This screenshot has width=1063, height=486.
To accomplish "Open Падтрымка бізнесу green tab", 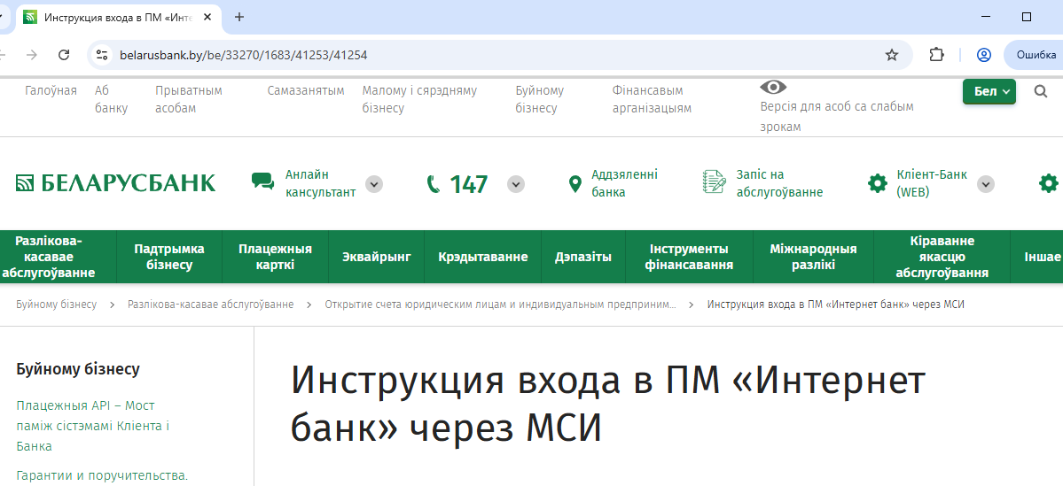I will tap(168, 258).
